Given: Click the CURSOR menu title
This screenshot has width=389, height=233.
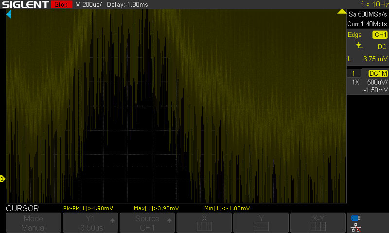Looking at the screenshot, I should coord(22,208).
